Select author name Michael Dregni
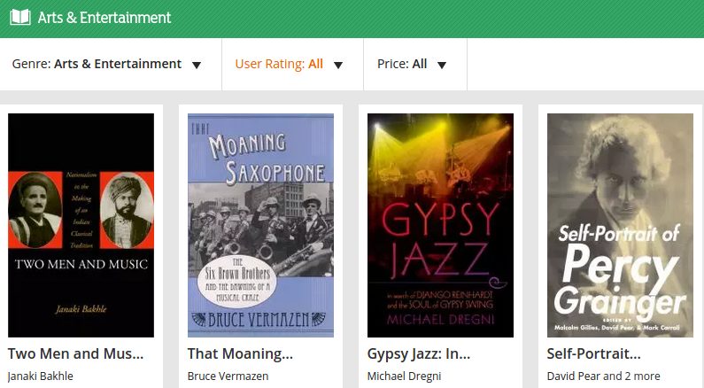The height and width of the screenshot is (388, 704). point(404,376)
